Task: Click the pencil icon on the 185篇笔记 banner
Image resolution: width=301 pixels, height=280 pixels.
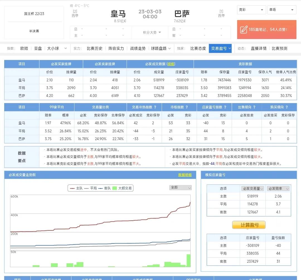Action: coord(244,29)
